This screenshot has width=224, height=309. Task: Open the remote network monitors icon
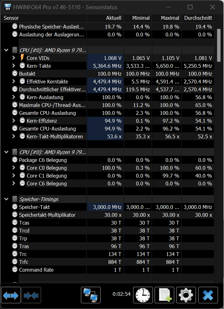click(x=91, y=295)
